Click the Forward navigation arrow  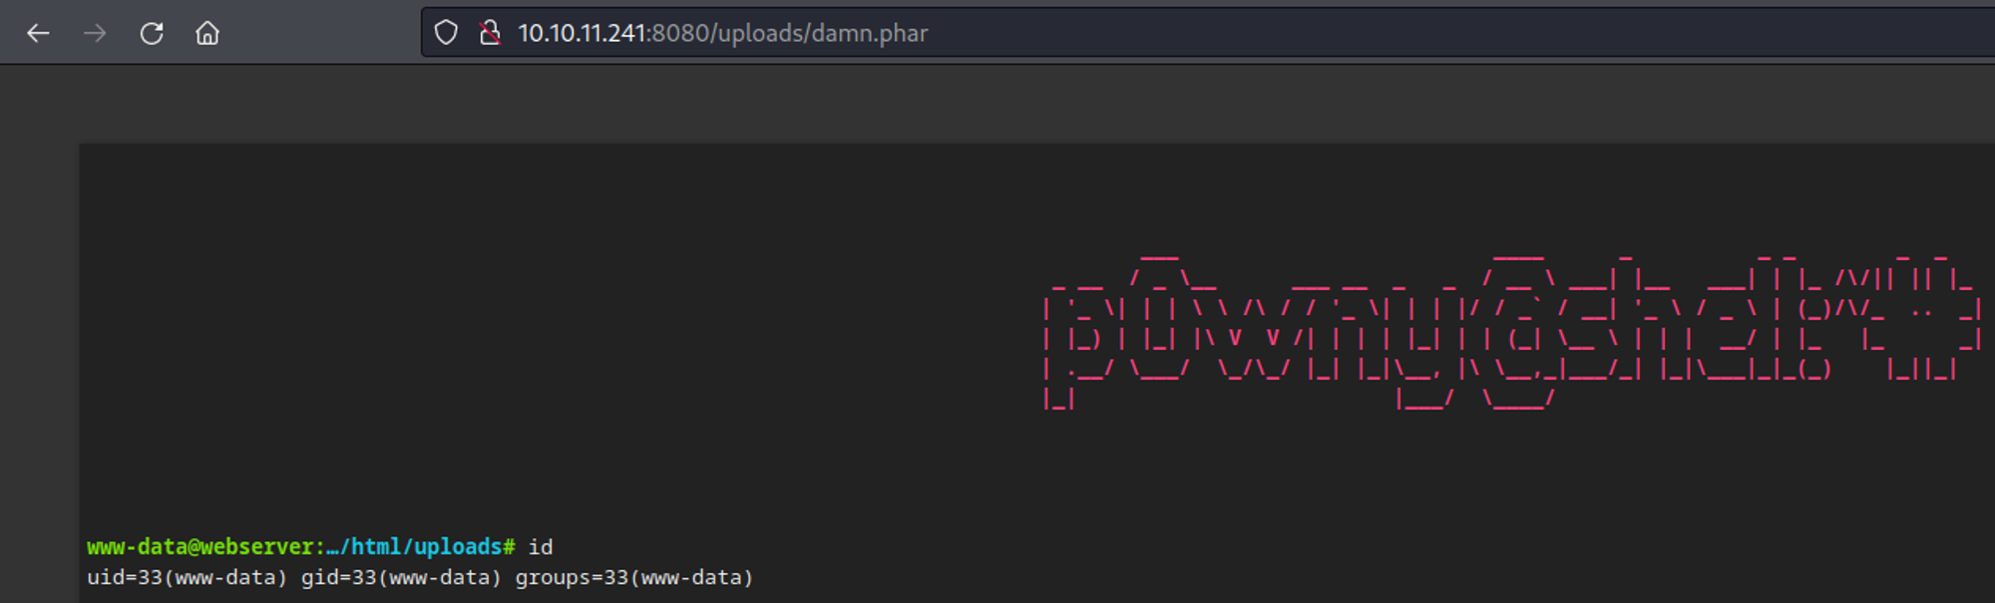pos(95,33)
